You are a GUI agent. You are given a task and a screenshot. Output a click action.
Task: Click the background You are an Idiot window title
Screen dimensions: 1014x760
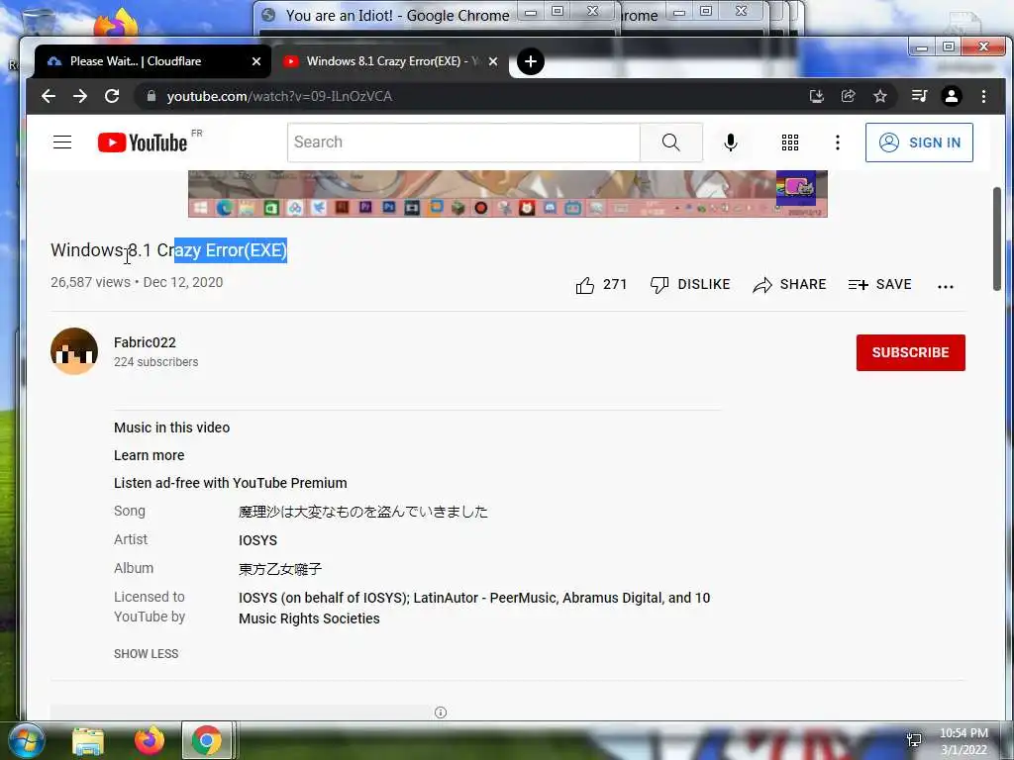(x=397, y=16)
